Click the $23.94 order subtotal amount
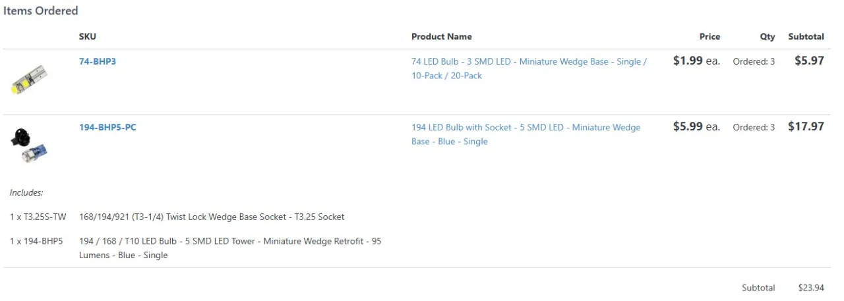Viewport: 844px width, 301px height. point(810,288)
